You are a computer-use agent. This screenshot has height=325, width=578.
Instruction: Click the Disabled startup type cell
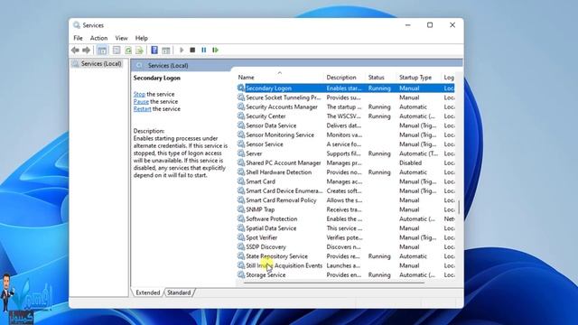[x=410, y=162]
